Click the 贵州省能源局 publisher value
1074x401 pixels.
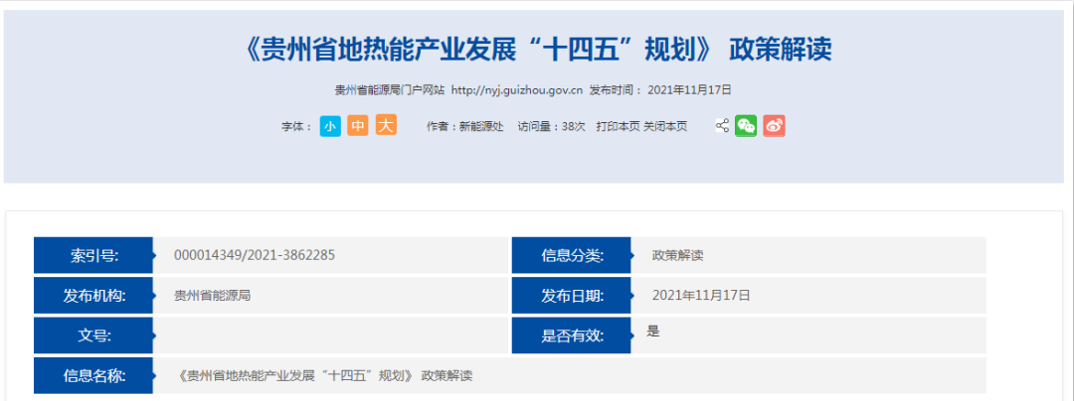(x=212, y=296)
